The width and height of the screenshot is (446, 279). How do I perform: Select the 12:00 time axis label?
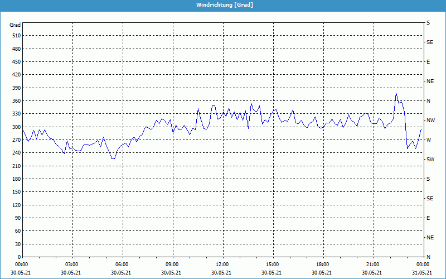coord(222,264)
